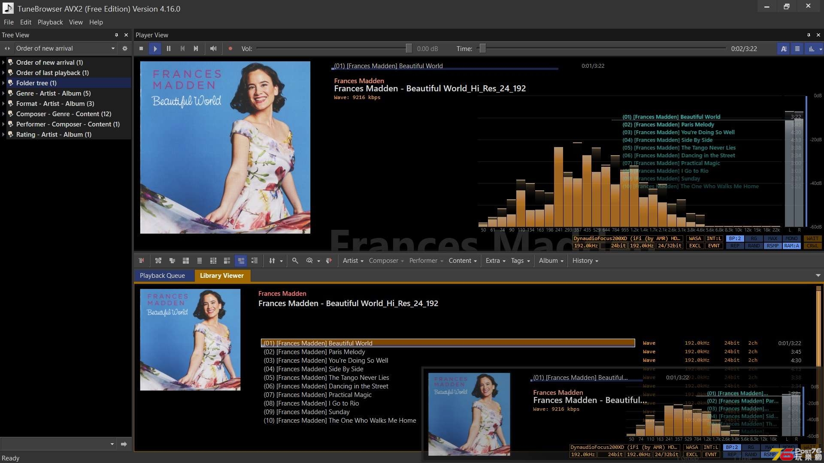The height and width of the screenshot is (463, 824).
Task: Click the WASA output mode label
Action: click(x=695, y=239)
